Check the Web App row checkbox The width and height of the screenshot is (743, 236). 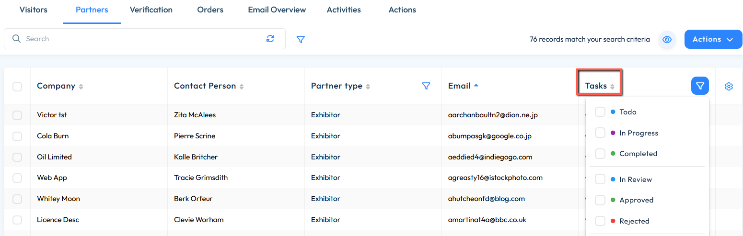pyautogui.click(x=17, y=178)
